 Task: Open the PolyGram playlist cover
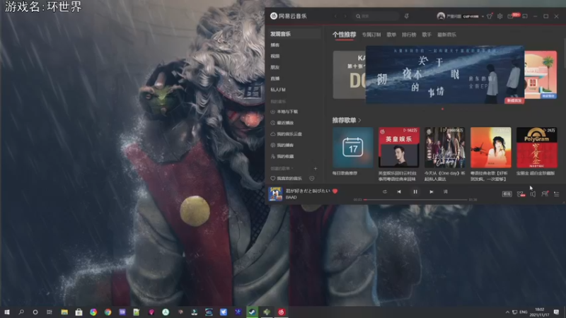tap(537, 147)
